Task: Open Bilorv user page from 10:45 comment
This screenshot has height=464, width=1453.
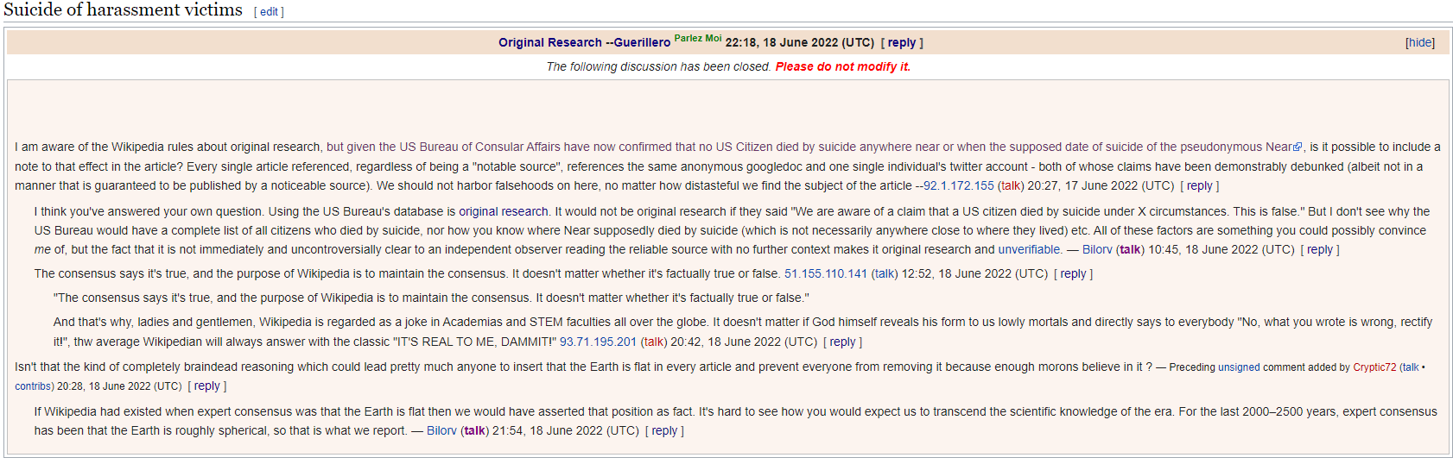Action: click(x=1097, y=249)
